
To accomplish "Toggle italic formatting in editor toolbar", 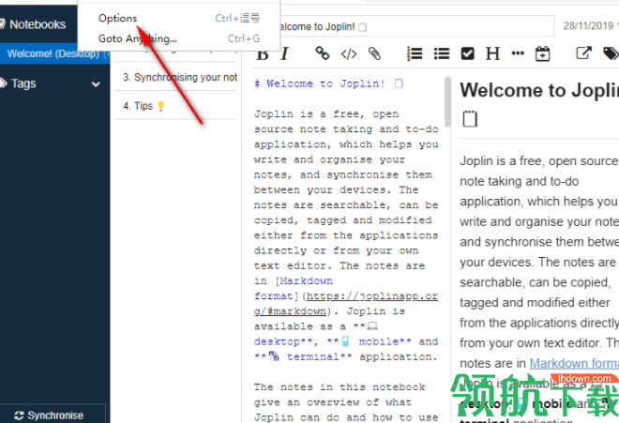I will pyautogui.click(x=284, y=54).
